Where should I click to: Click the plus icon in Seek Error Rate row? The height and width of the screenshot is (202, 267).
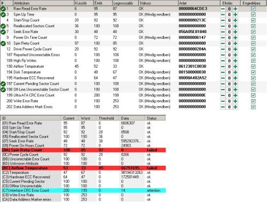point(235,32)
